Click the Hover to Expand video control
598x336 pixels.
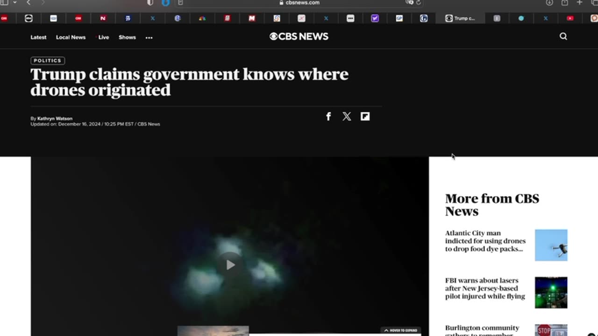401,330
